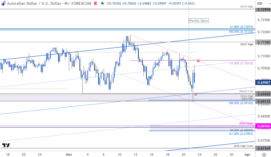Image resolution: width=271 pixels, height=157 pixels.
Task: Click the 50.00% (0.68045) Fibonacci label
Action: click(241, 130)
